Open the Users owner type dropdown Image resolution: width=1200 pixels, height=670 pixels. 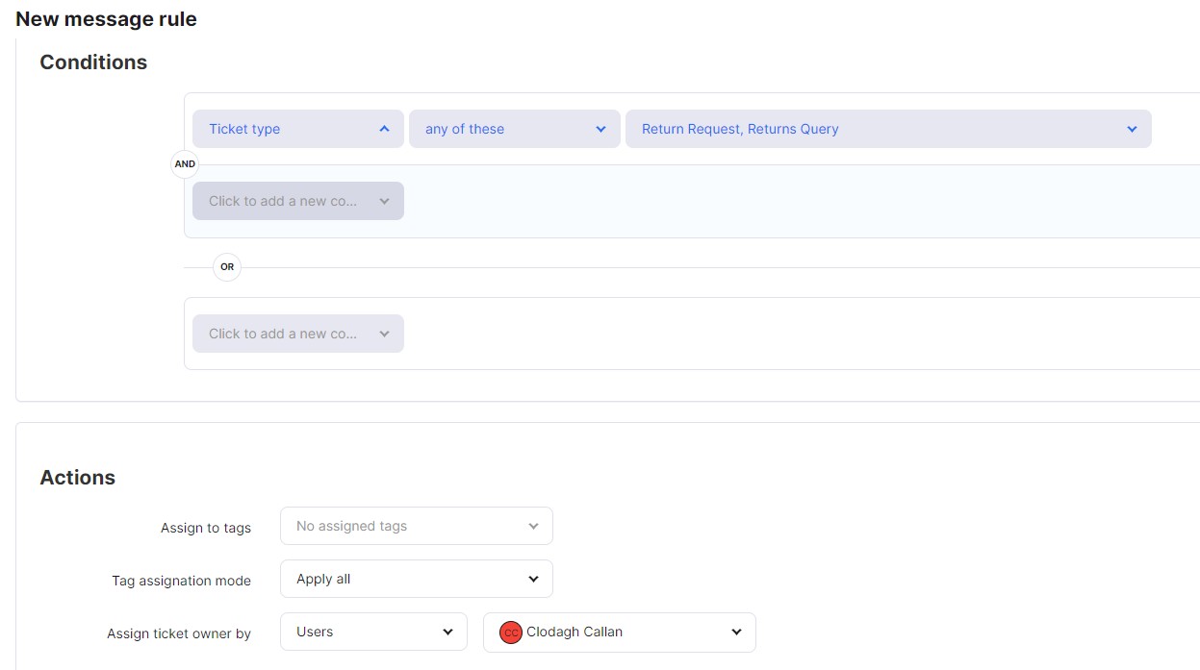click(373, 632)
